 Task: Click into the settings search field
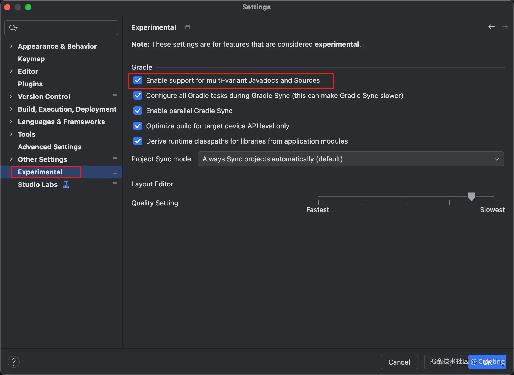[65, 28]
